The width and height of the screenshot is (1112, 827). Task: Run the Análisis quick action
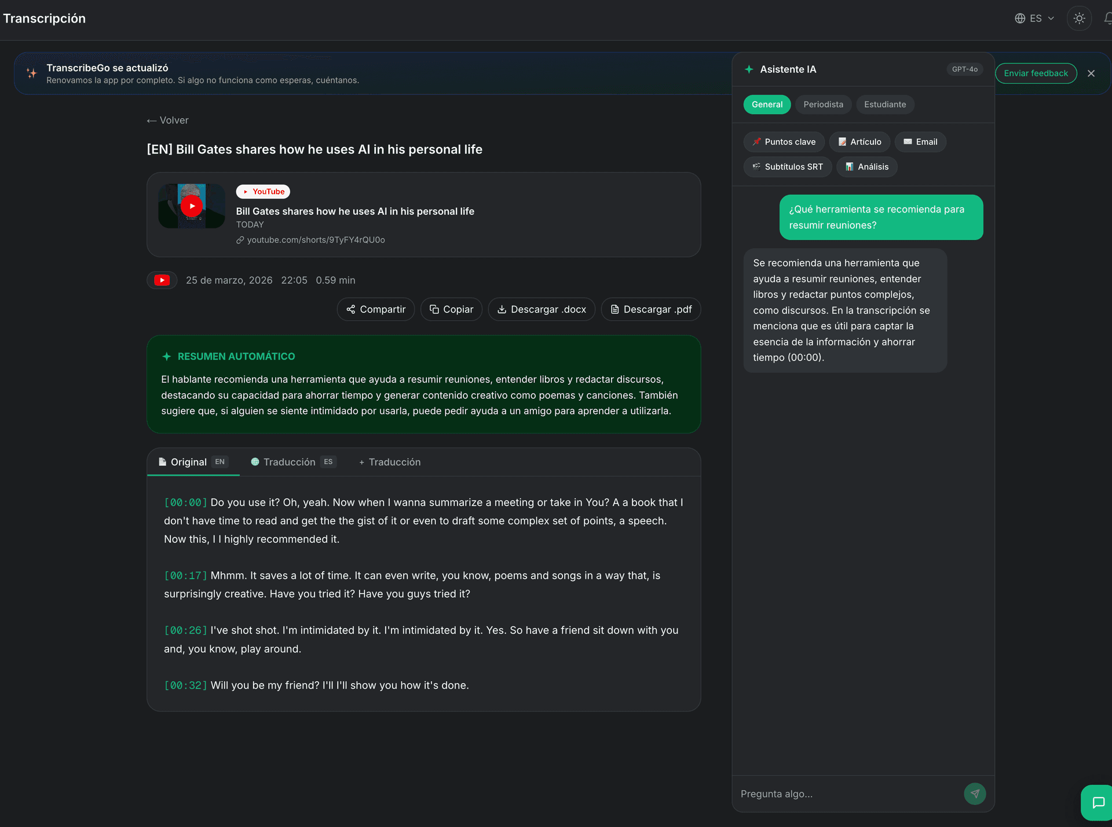pyautogui.click(x=866, y=167)
